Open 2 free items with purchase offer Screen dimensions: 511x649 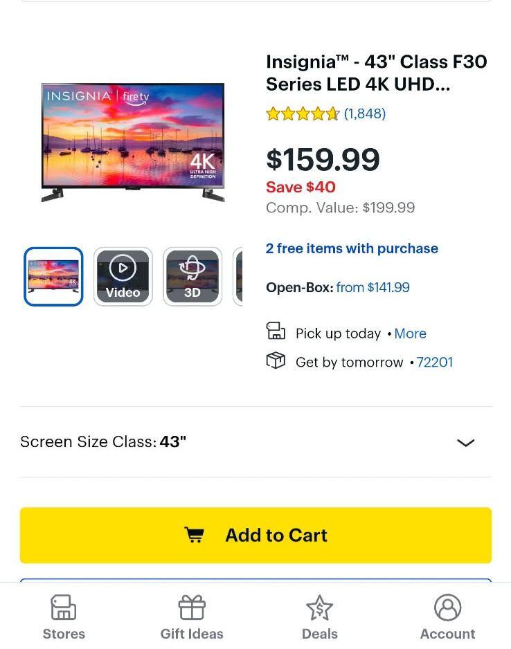click(x=352, y=248)
